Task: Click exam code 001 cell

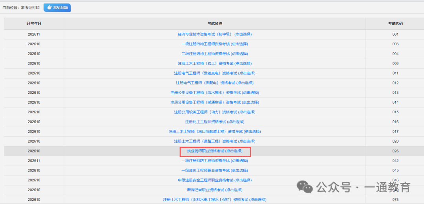Action: pos(395,34)
